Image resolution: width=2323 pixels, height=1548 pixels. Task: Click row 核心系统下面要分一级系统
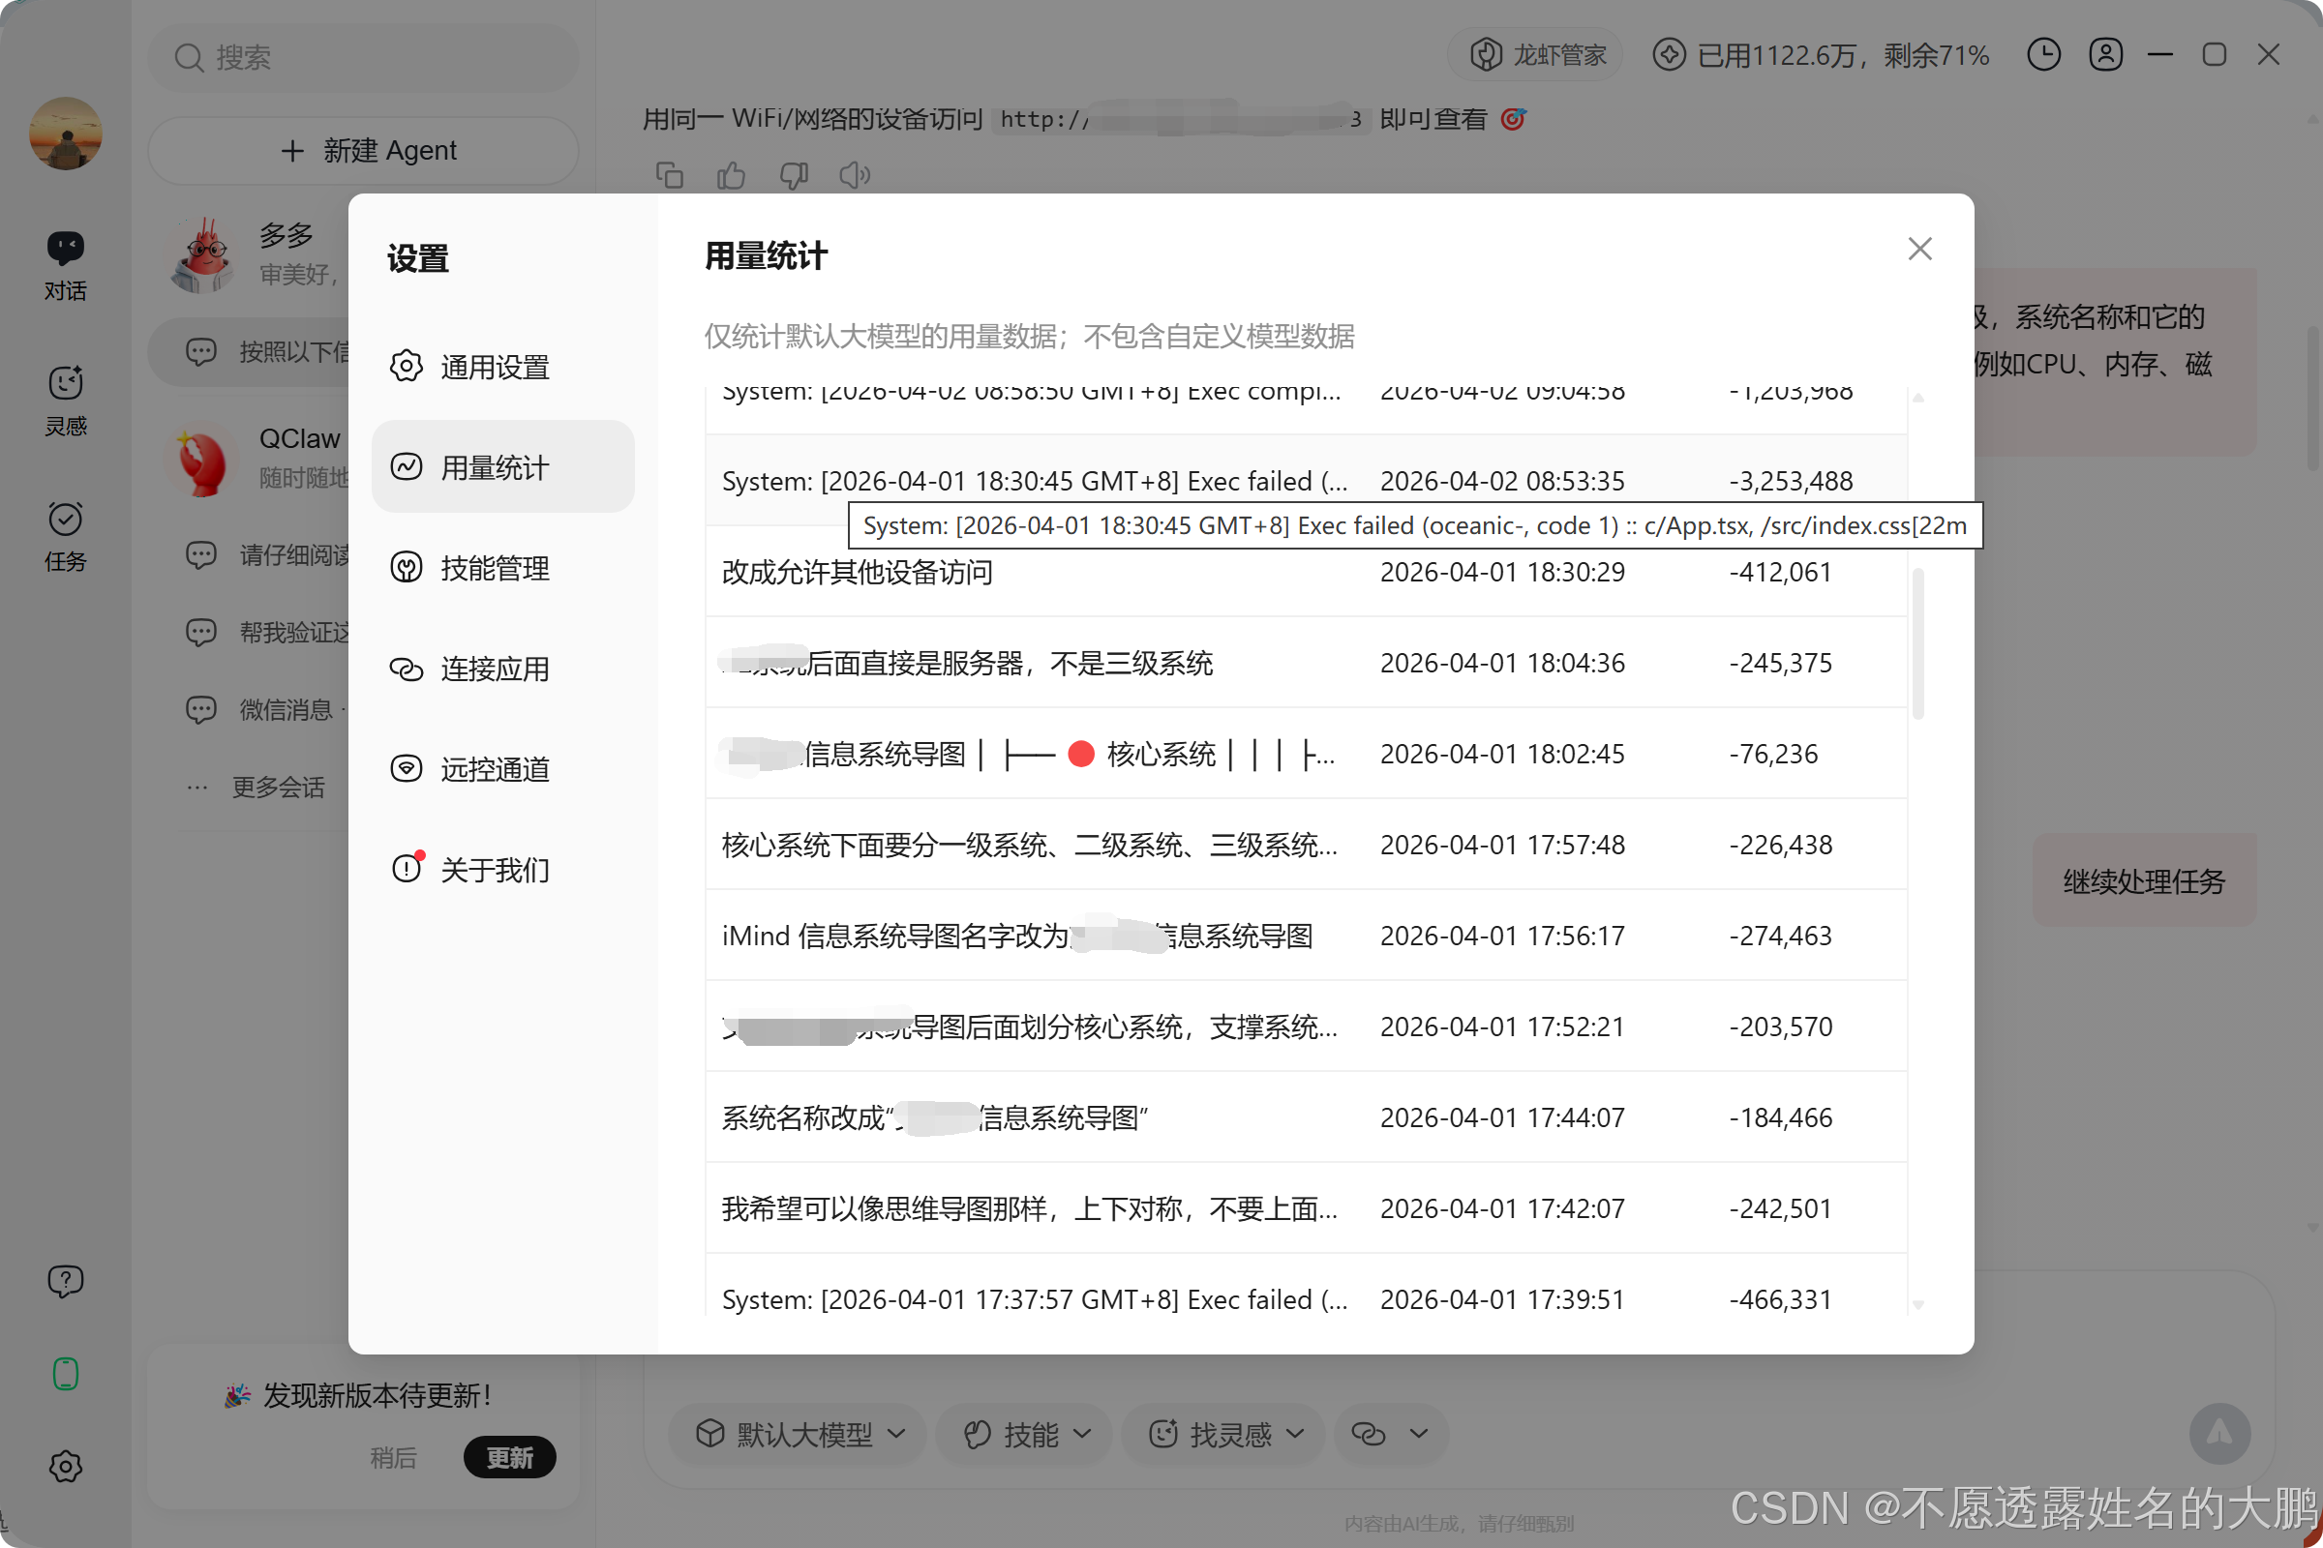click(x=1306, y=844)
